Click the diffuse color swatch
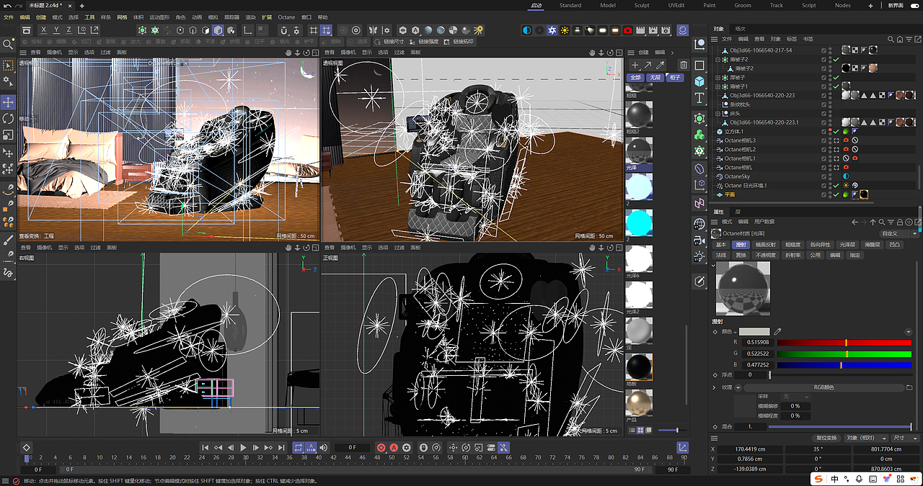923x486 pixels. [754, 332]
